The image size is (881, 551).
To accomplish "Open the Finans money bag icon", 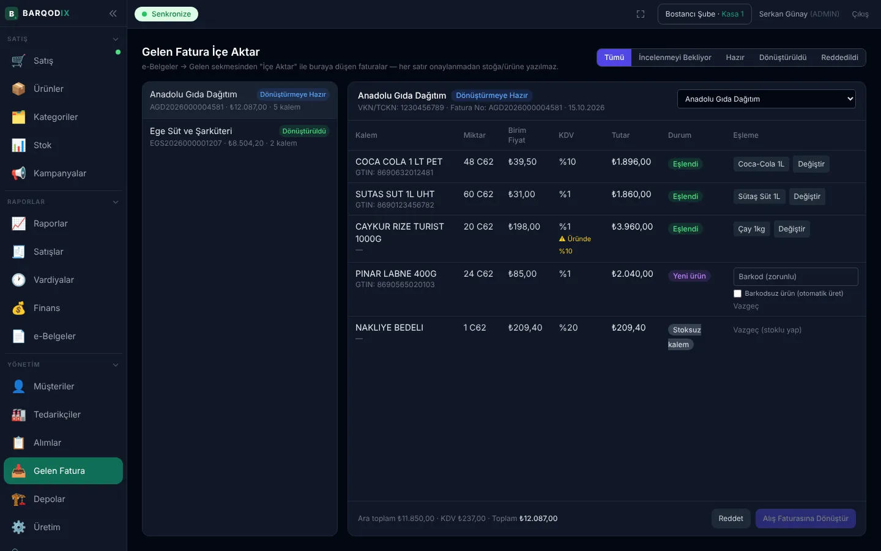I will [x=18, y=308].
